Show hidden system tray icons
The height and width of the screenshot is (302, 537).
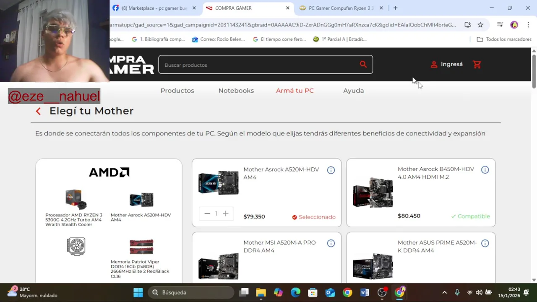(x=444, y=292)
